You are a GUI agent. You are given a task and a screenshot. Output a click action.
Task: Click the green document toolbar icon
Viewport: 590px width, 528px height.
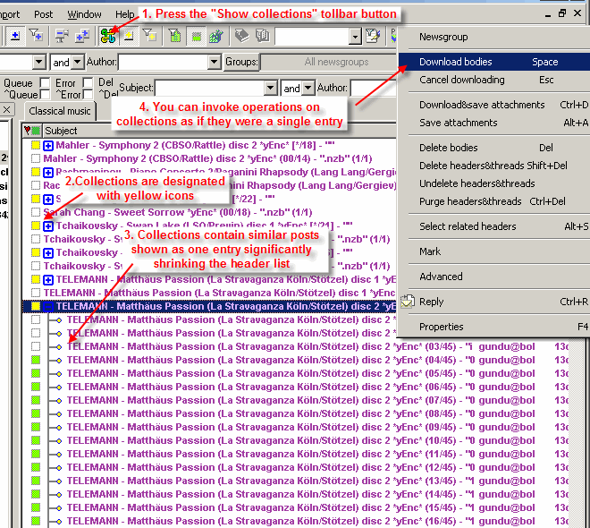175,36
